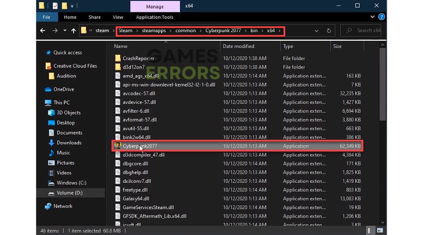Navigate to common in the breadcrumb
423x235 pixels.
[186, 31]
